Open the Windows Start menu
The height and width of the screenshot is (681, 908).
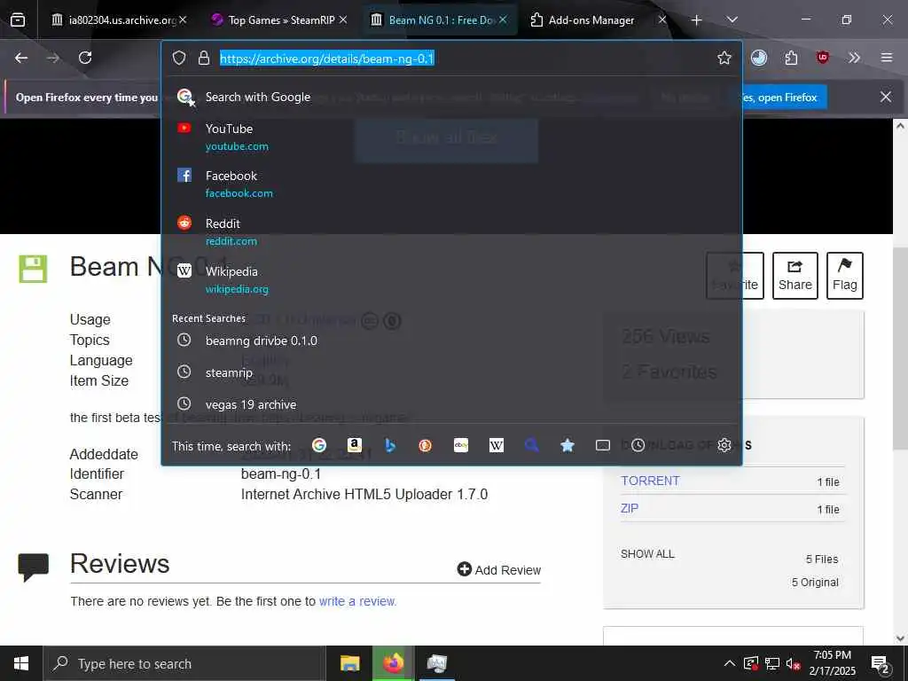click(21, 663)
